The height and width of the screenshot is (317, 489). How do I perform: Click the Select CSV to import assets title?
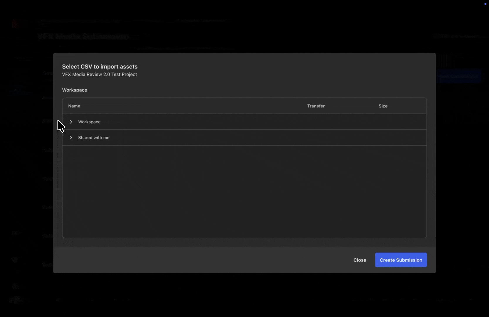(x=100, y=67)
